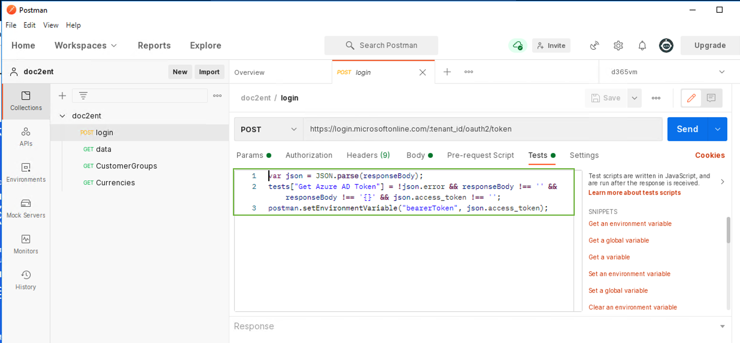Click the sync/cloud status icon
740x343 pixels.
[x=517, y=45]
